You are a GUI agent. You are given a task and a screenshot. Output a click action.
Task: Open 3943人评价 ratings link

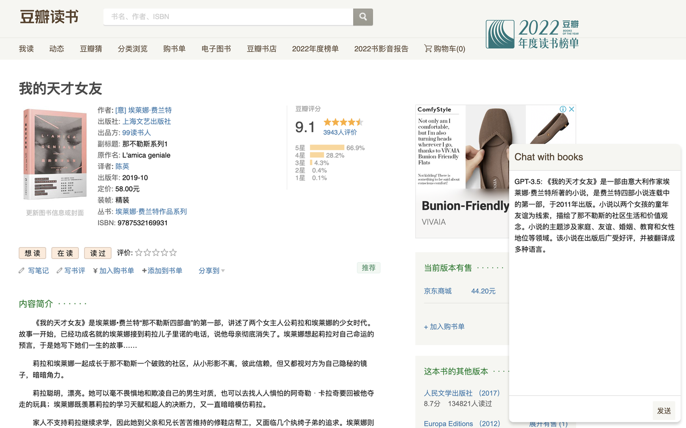[x=340, y=132]
